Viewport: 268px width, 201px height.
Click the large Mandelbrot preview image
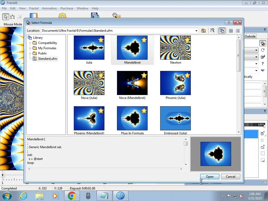tap(216, 154)
